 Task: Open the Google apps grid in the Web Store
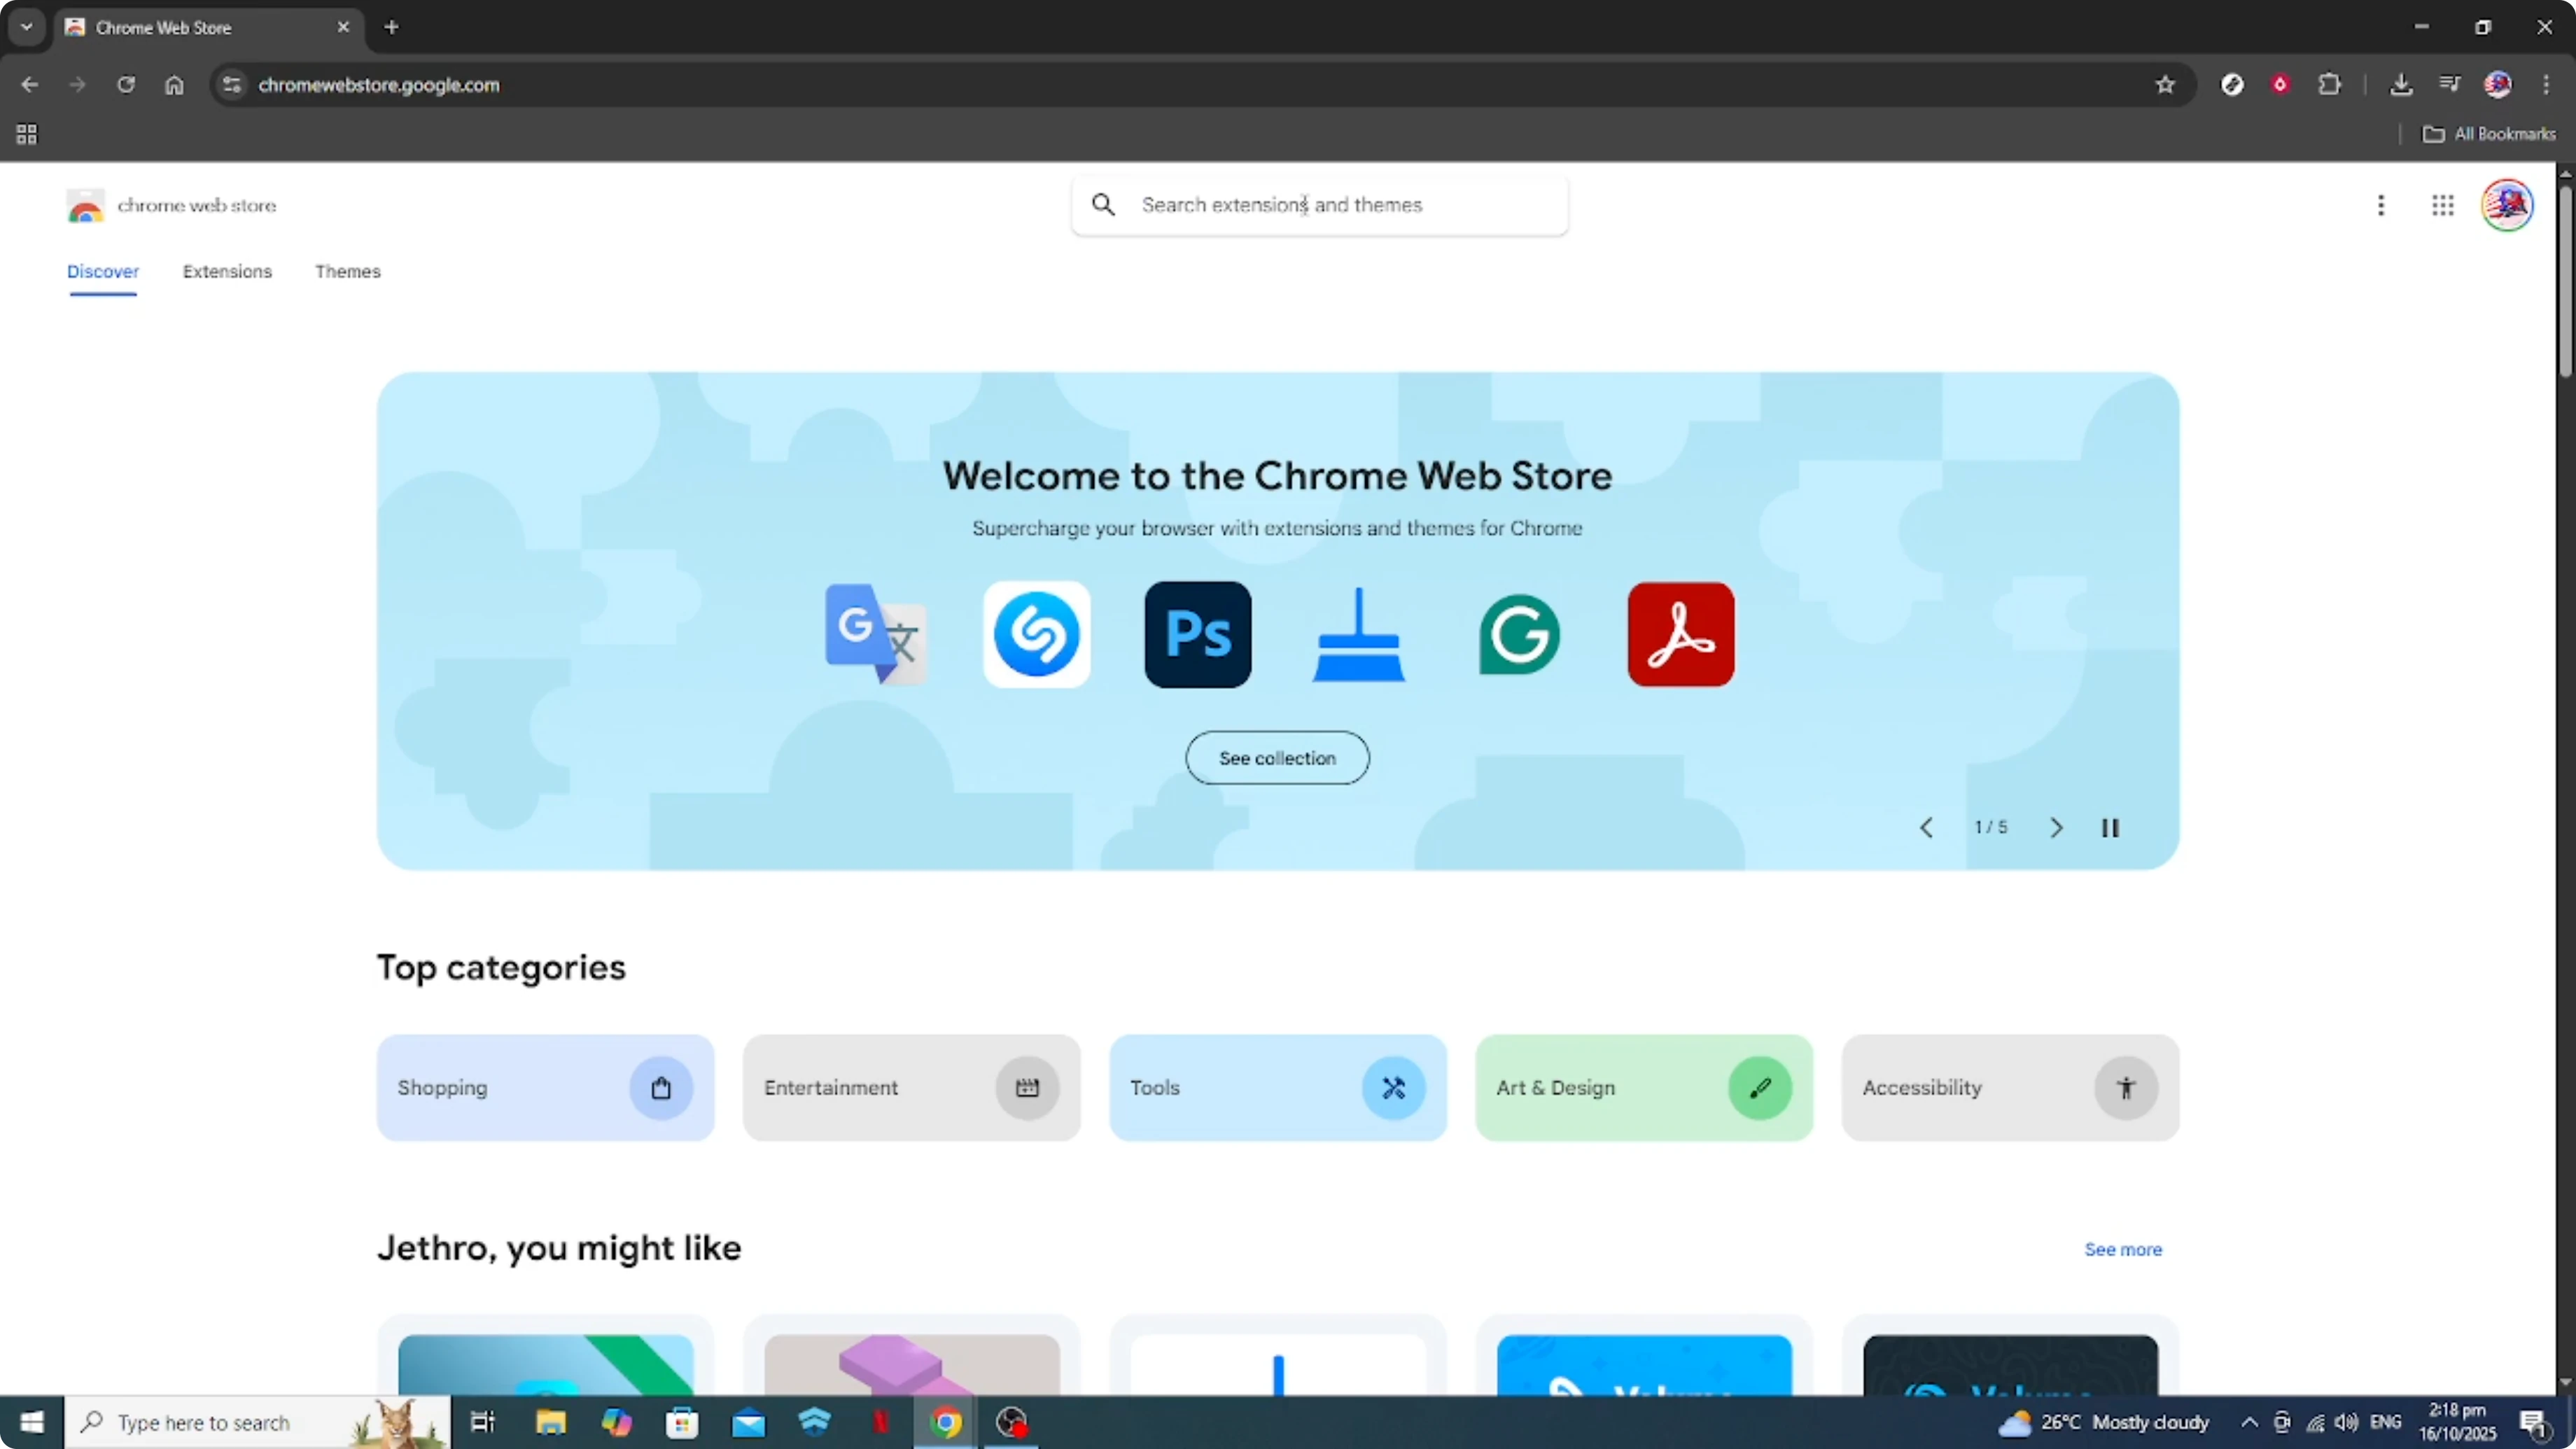tap(2443, 205)
